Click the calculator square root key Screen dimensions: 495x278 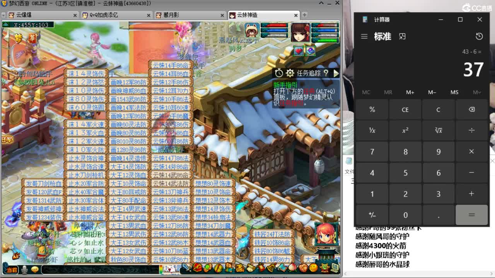tap(438, 131)
